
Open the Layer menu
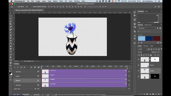[x=44, y=1]
